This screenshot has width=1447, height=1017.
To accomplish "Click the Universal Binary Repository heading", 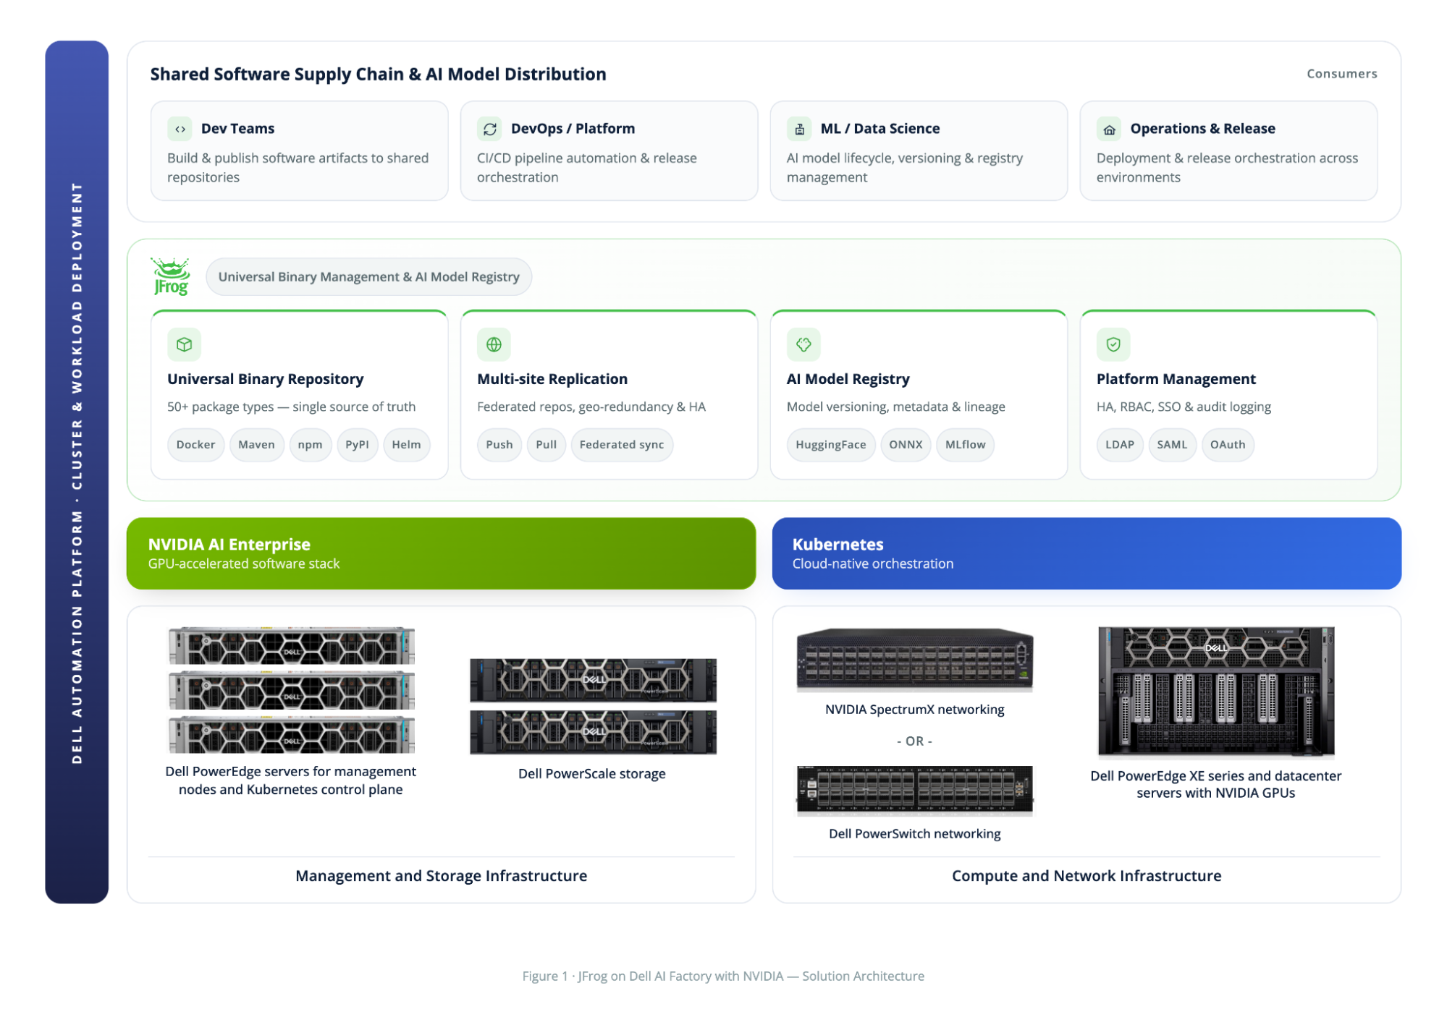I will tap(265, 379).
